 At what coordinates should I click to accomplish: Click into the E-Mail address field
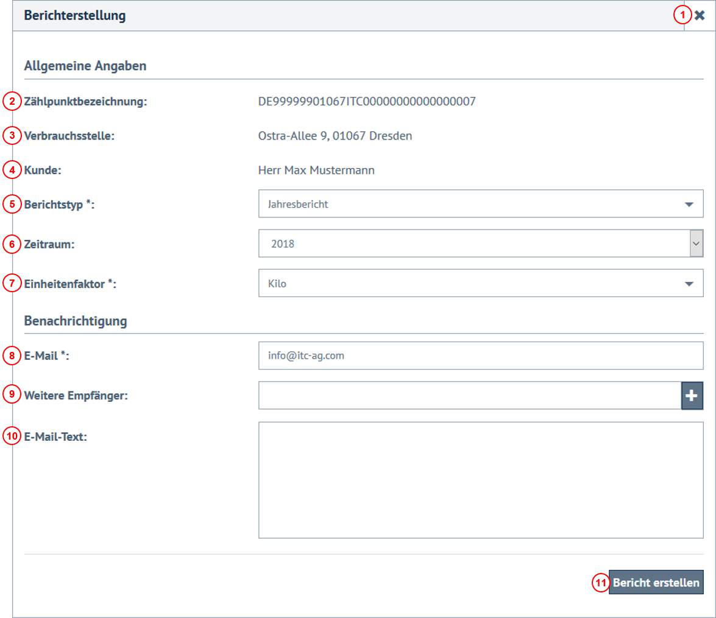(480, 356)
